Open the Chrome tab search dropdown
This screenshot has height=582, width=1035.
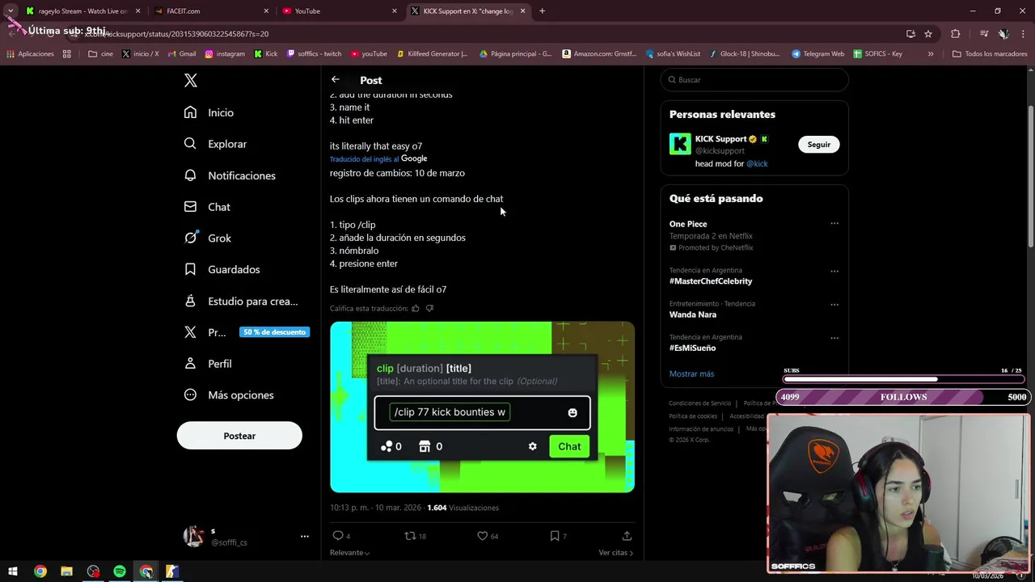tap(11, 11)
